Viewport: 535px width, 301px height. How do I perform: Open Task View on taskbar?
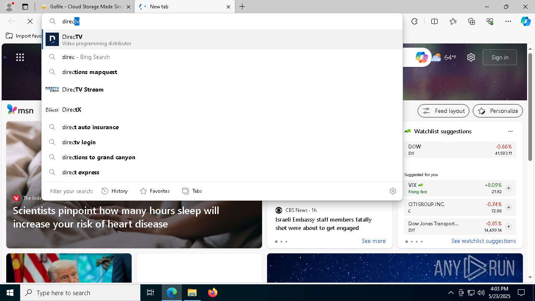point(150,293)
